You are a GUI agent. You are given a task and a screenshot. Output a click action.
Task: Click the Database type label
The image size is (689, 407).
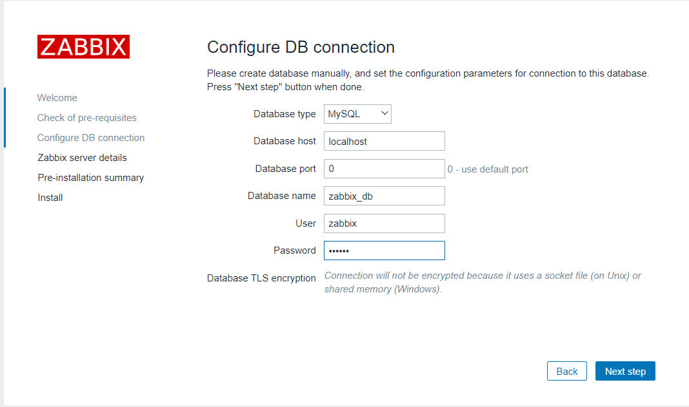tap(285, 114)
